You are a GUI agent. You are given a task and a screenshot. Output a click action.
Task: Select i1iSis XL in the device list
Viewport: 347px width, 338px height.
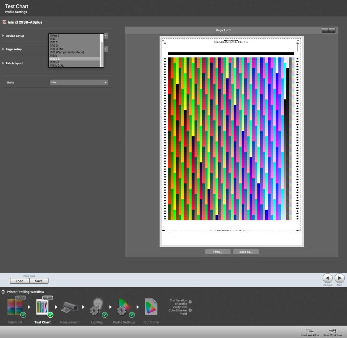point(74,59)
